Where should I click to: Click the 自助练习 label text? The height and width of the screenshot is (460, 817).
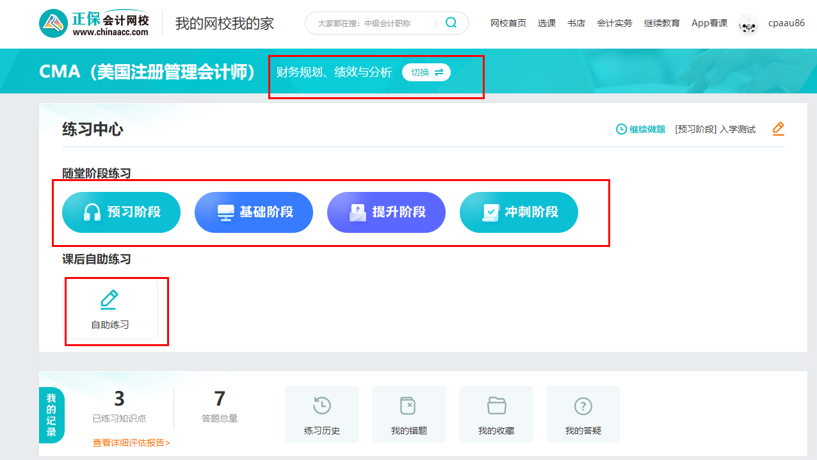click(110, 324)
